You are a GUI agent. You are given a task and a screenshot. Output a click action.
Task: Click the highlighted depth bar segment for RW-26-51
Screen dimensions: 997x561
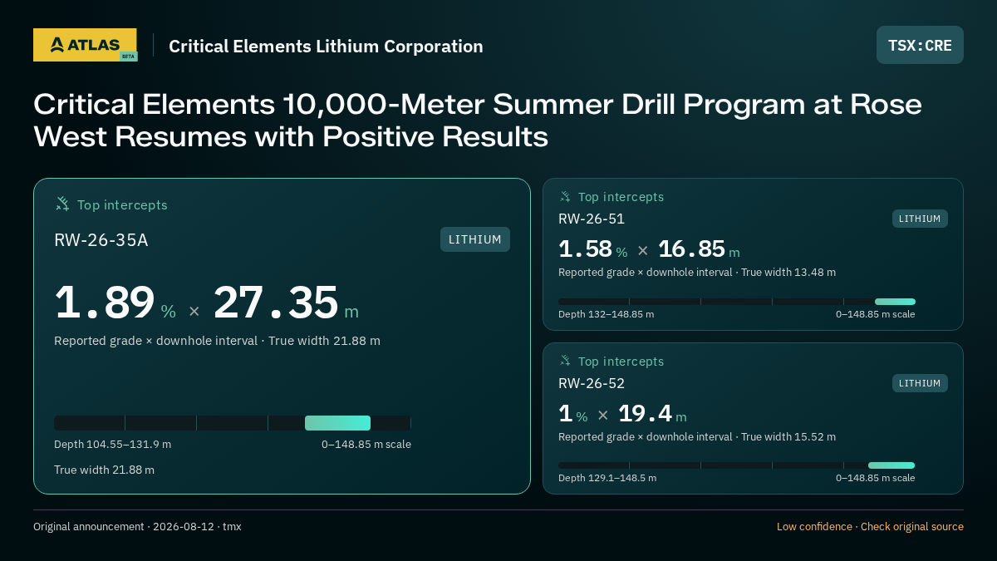click(x=895, y=302)
